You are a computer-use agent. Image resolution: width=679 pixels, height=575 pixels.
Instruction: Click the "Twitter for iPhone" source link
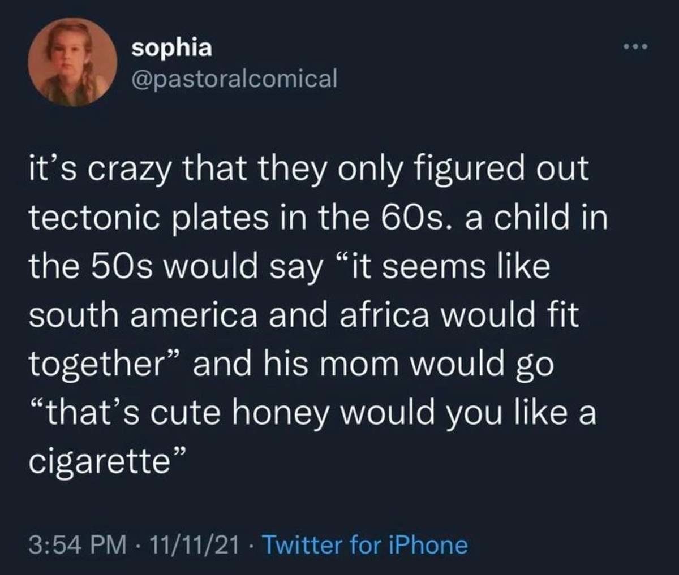(x=366, y=545)
